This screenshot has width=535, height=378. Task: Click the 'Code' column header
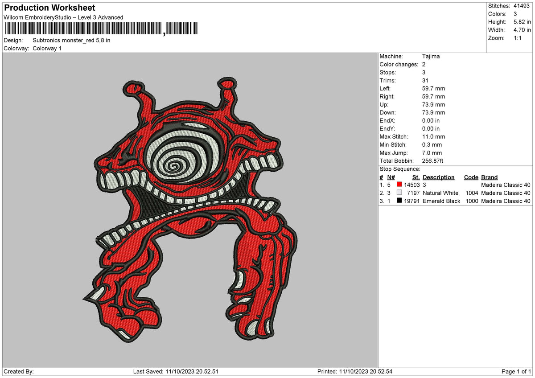(x=471, y=177)
